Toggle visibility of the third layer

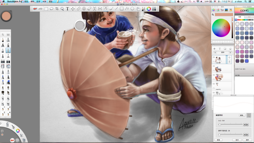coord(214,75)
